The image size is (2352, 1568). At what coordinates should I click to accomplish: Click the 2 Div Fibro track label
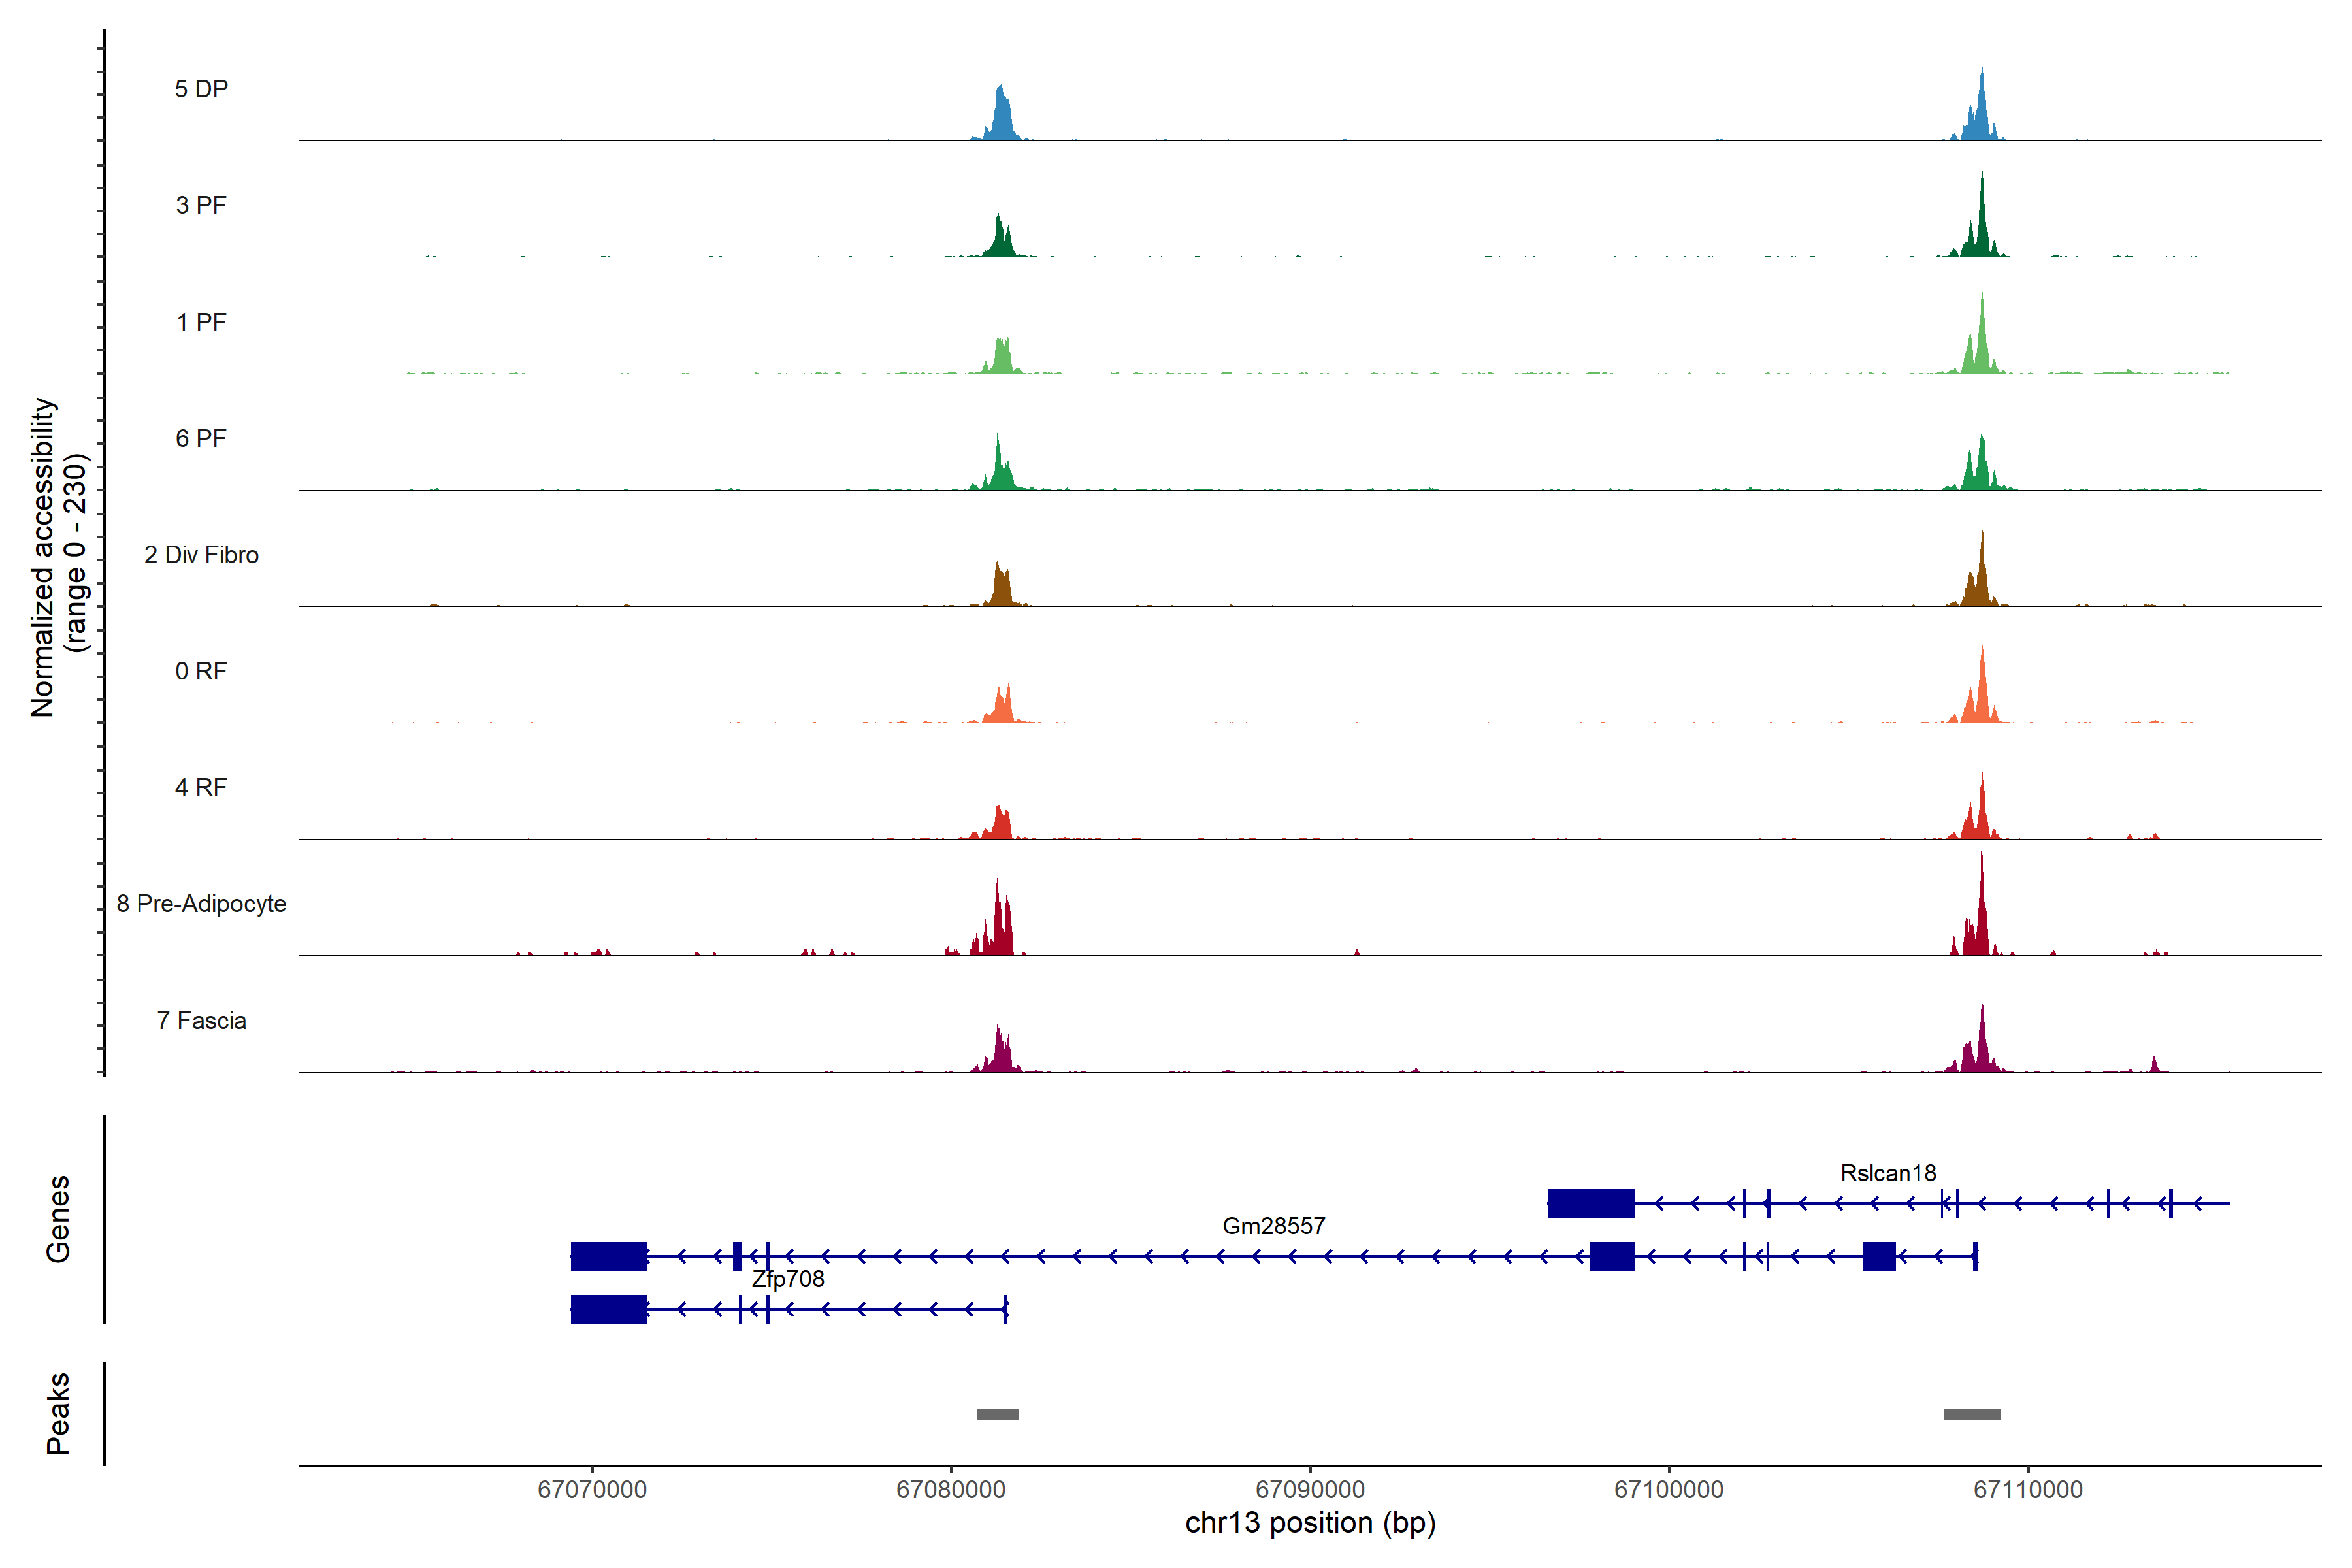tap(201, 555)
